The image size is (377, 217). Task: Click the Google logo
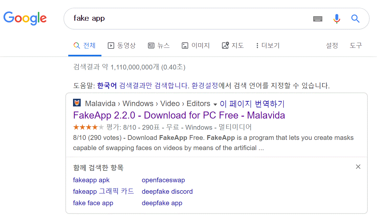25,18
